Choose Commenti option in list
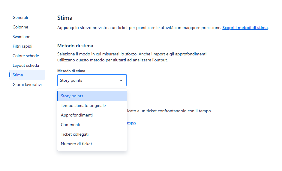 (x=92, y=125)
